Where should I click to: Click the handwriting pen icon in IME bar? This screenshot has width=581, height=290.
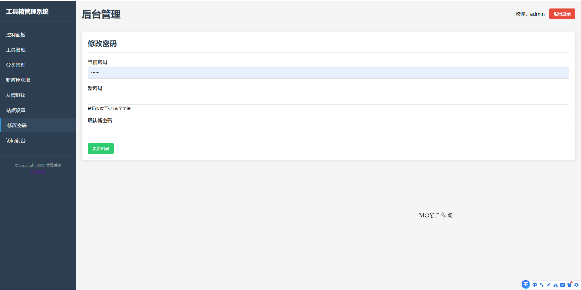click(x=549, y=285)
